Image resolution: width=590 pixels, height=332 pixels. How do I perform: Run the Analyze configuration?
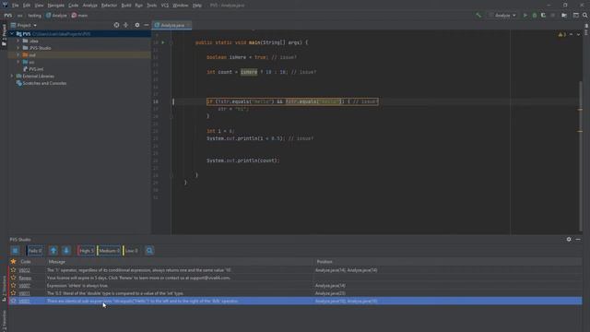click(525, 16)
